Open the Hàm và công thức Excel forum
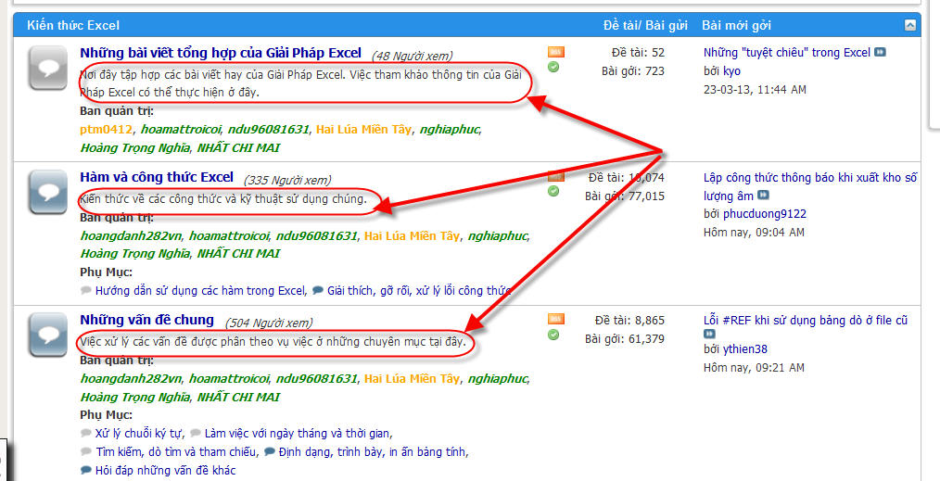This screenshot has width=940, height=481. 157,177
